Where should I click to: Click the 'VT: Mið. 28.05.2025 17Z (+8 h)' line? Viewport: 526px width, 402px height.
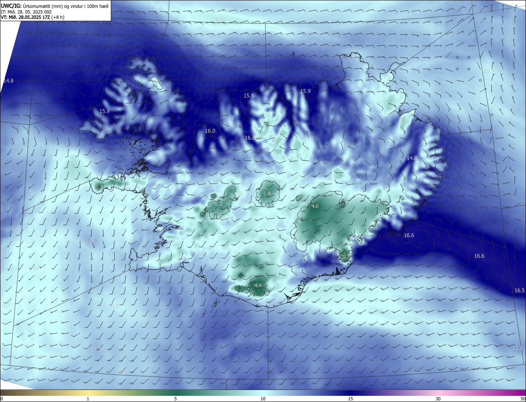[x=32, y=17]
